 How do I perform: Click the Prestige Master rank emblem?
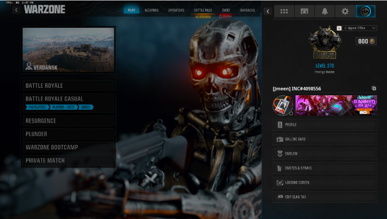324,42
